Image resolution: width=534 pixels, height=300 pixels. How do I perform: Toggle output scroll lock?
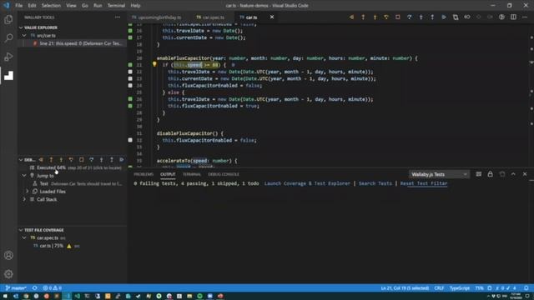click(491, 174)
